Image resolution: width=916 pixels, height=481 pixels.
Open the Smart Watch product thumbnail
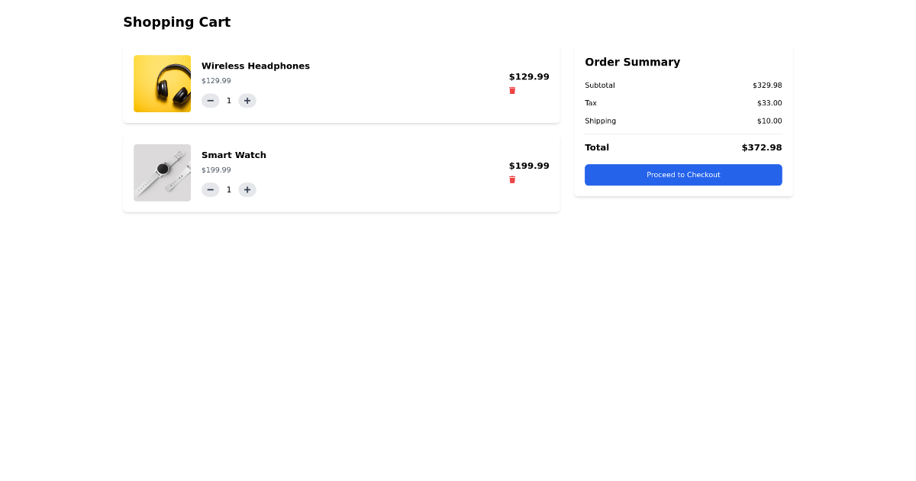click(162, 173)
